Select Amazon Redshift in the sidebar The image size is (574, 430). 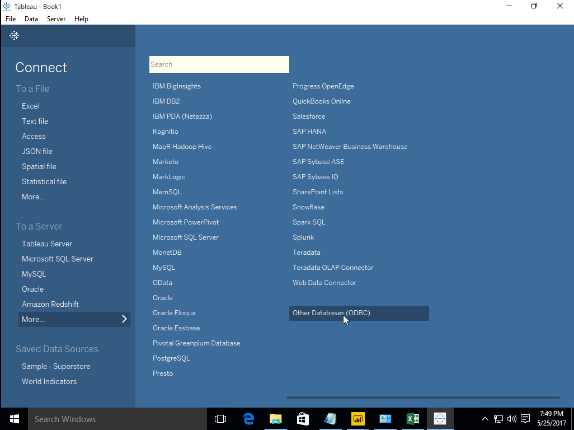coord(50,305)
